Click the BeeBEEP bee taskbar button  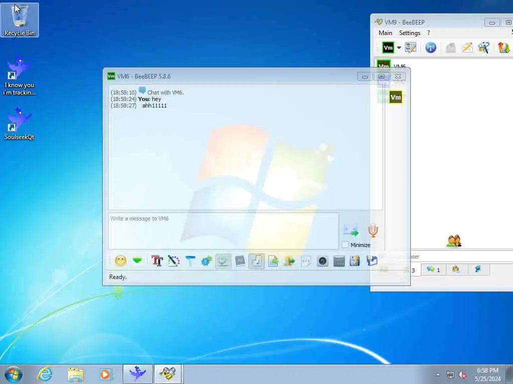(168, 374)
